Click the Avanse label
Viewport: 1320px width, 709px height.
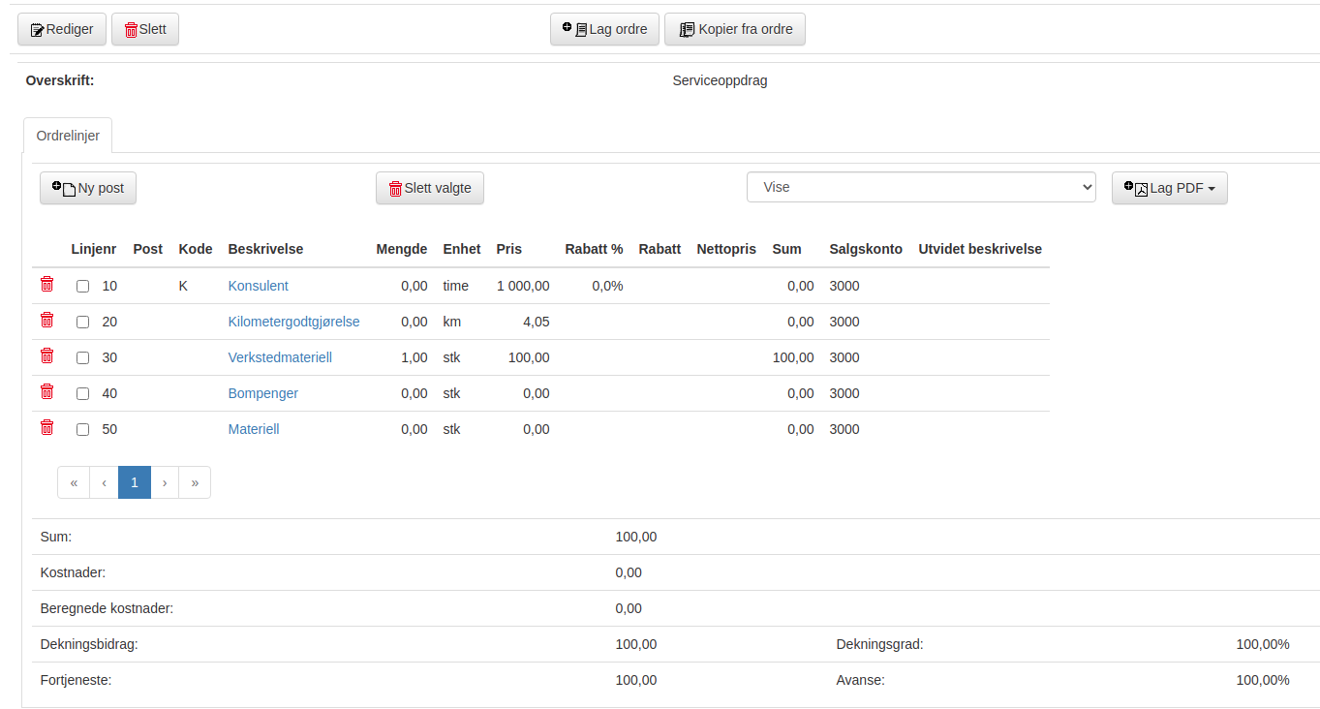click(861, 680)
